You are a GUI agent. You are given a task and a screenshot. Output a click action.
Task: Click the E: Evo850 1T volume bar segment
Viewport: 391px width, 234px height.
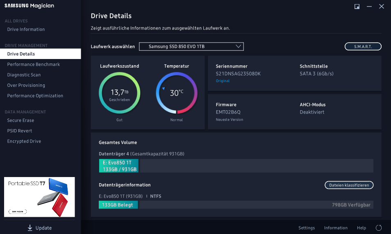tap(119, 166)
